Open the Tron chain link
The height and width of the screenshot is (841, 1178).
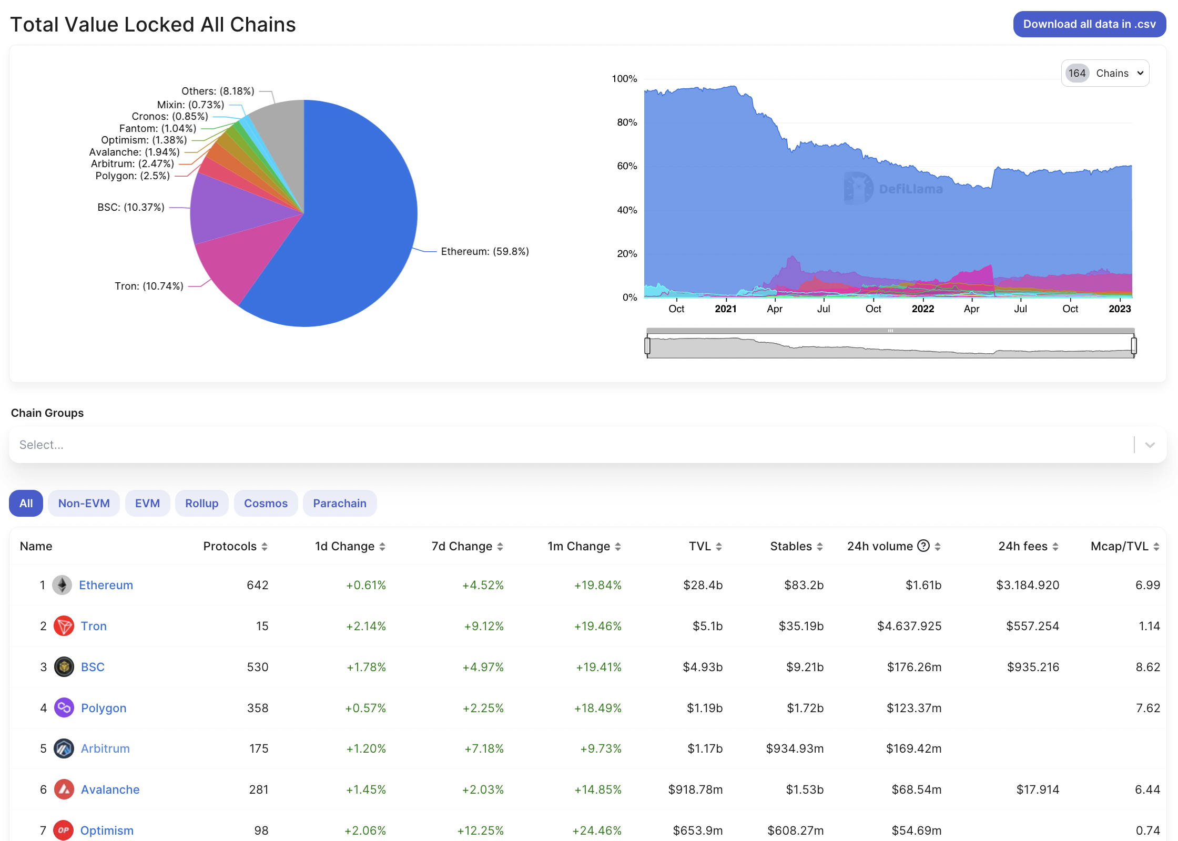[94, 626]
